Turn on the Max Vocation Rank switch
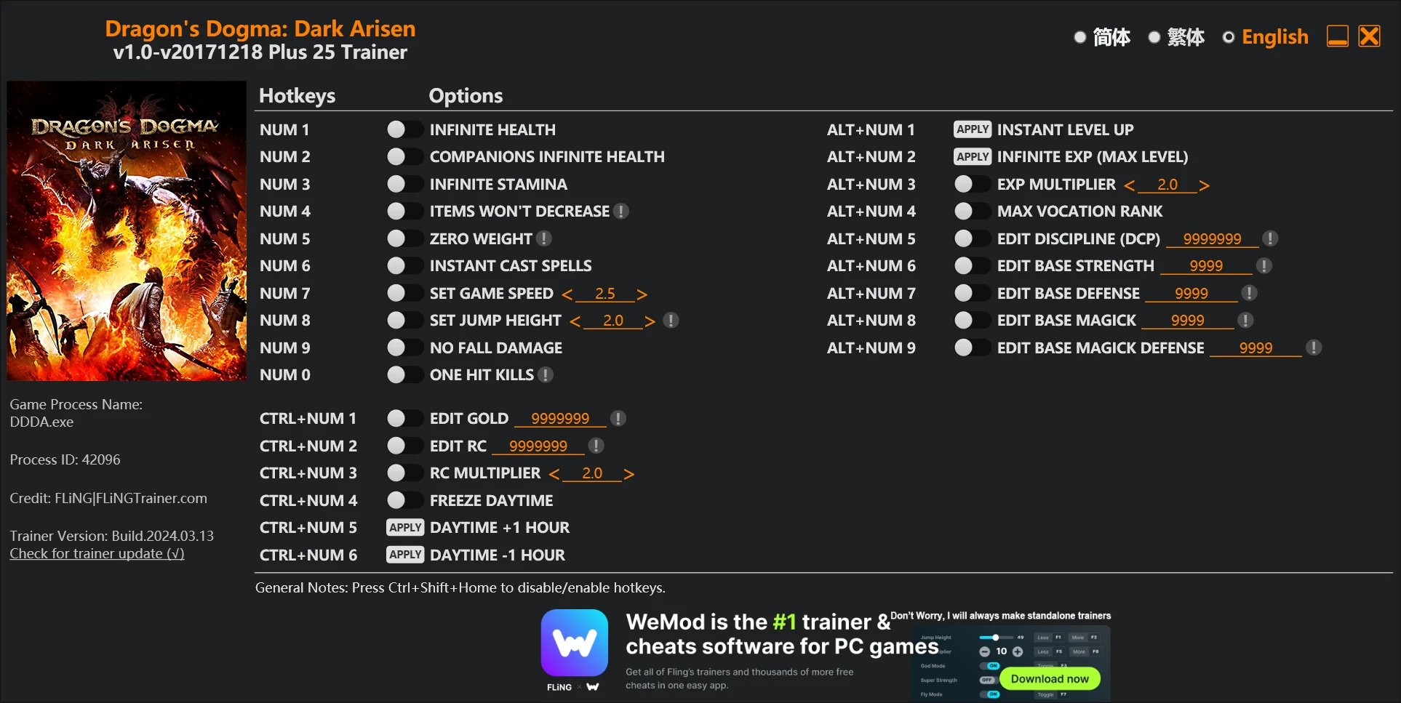The height and width of the screenshot is (703, 1401). point(972,212)
